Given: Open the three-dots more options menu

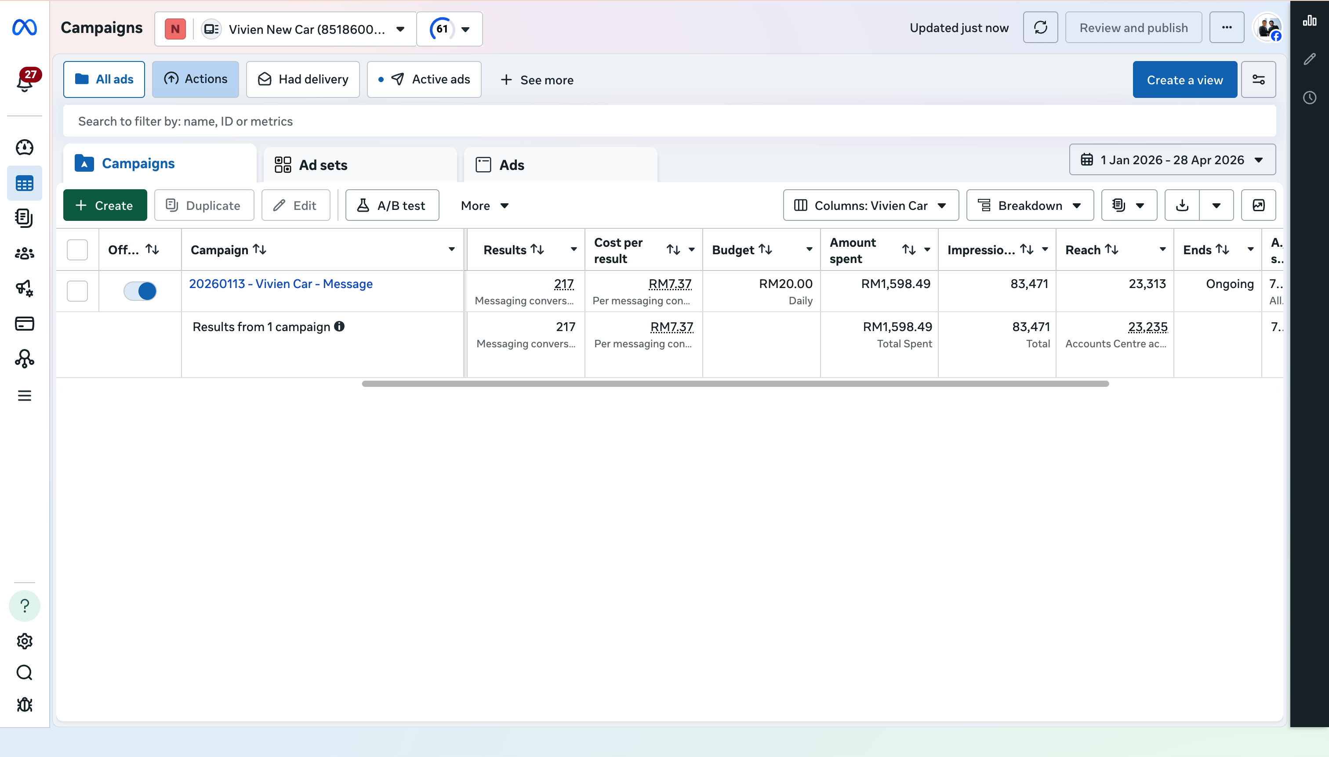Looking at the screenshot, I should coord(1227,28).
